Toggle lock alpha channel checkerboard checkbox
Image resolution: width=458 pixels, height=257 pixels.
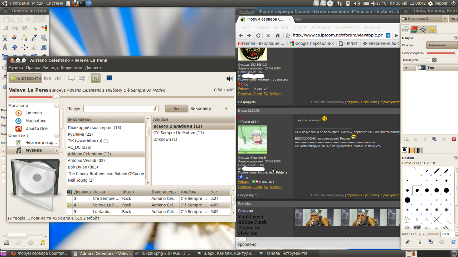pyautogui.click(x=434, y=60)
